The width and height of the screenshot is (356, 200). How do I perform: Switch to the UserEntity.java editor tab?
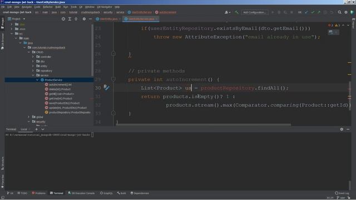pos(108,19)
